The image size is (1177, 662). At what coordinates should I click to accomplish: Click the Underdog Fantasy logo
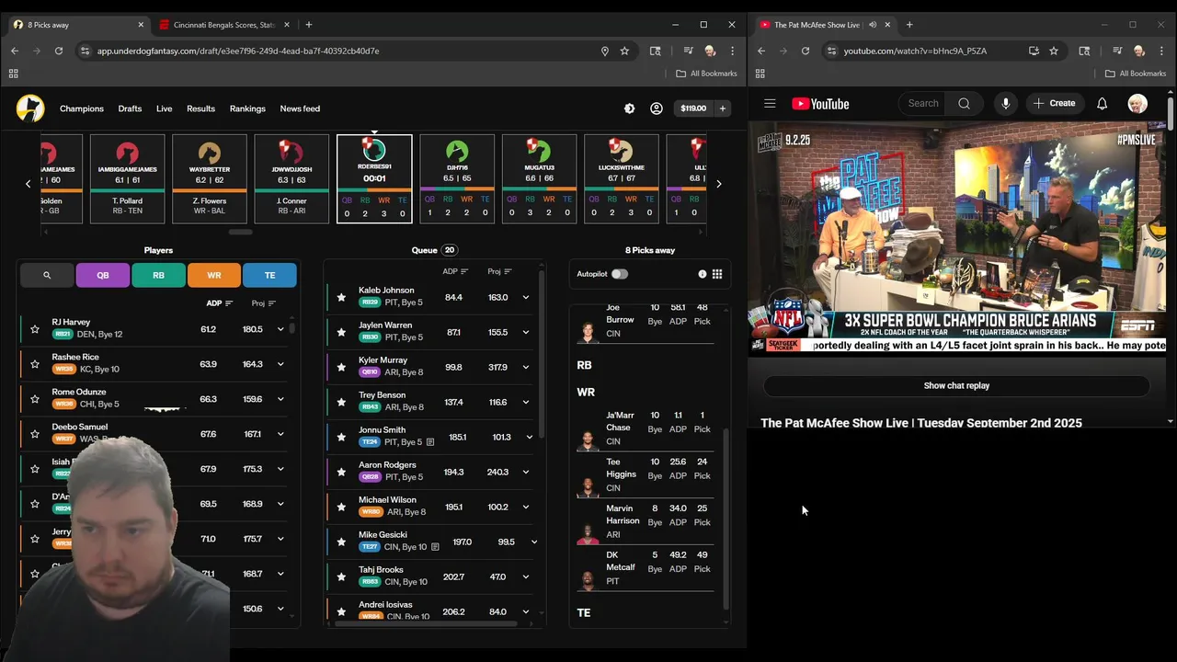(x=30, y=108)
